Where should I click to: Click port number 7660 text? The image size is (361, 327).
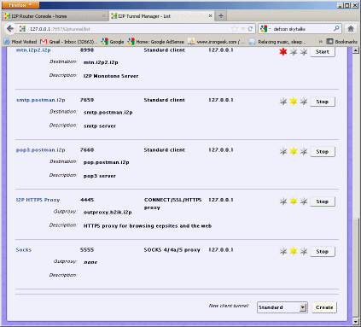(87, 149)
